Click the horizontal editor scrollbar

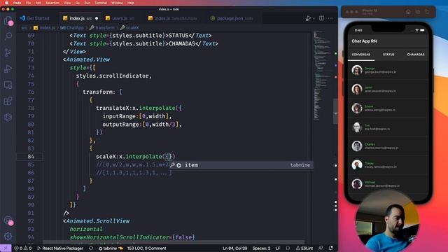tap(174, 243)
